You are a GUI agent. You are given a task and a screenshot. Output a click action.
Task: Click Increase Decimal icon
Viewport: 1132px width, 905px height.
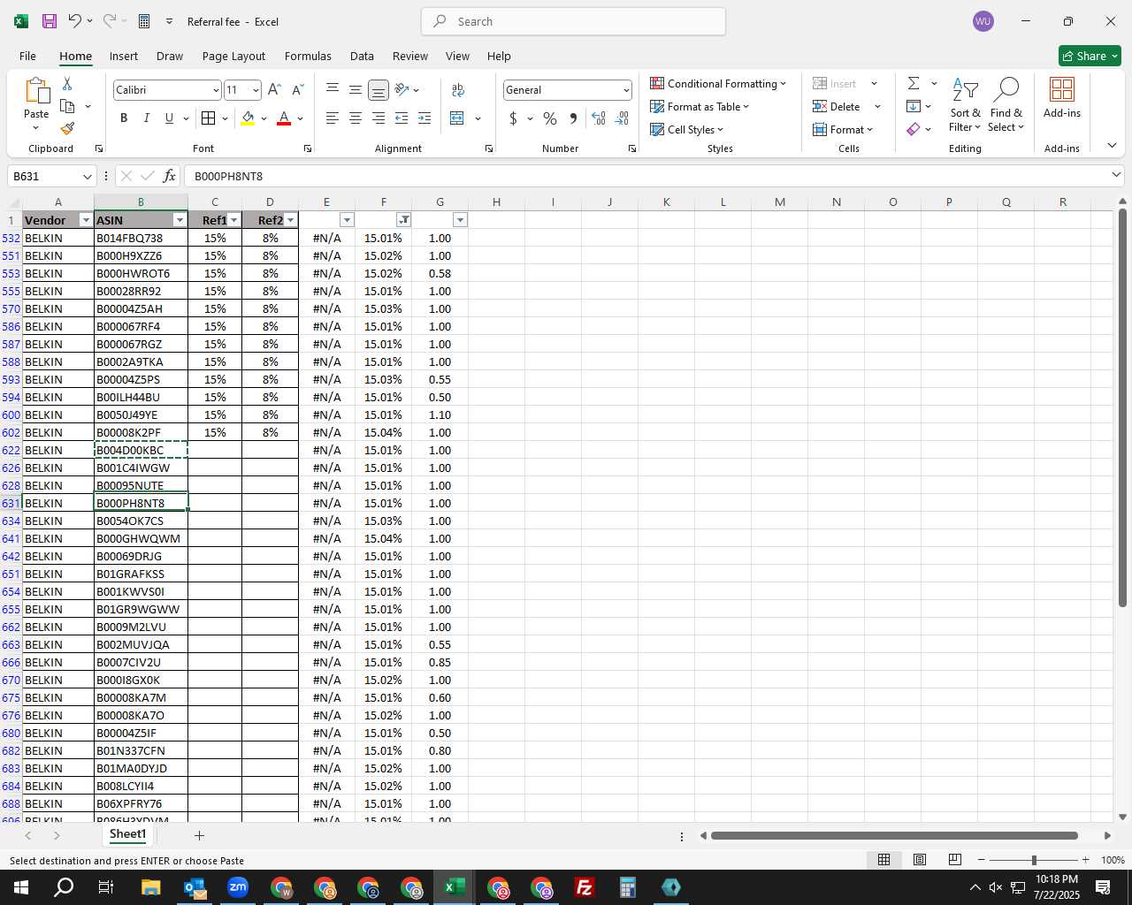599,118
